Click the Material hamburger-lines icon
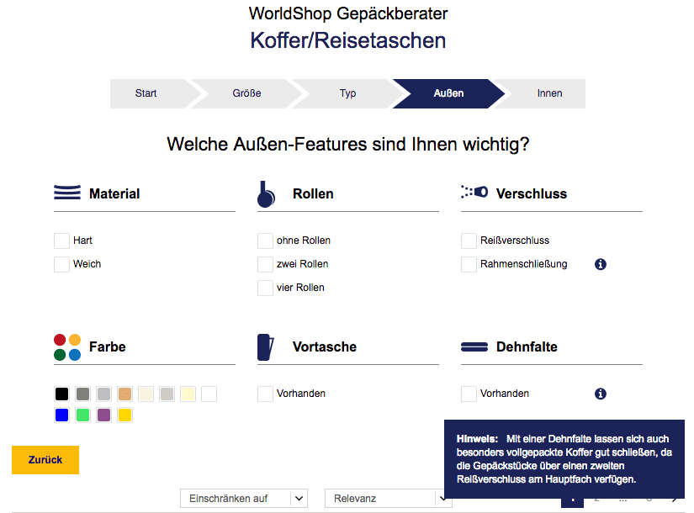Image resolution: width=694 pixels, height=513 pixels. (67, 192)
